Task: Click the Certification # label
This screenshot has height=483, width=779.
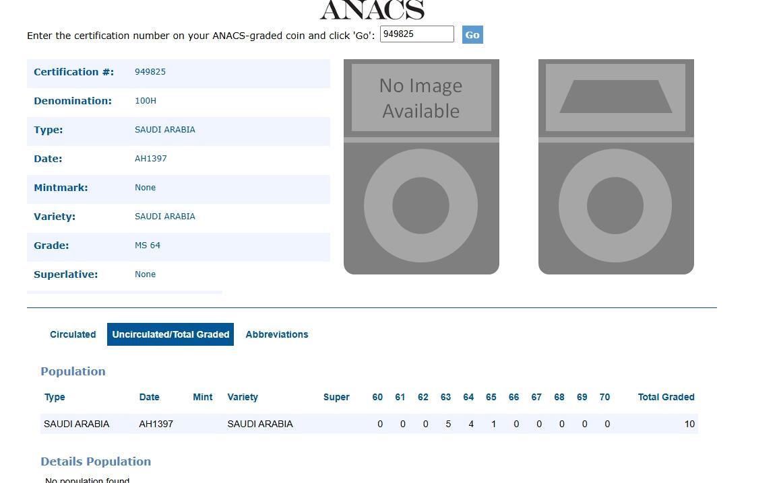Action: coord(74,72)
